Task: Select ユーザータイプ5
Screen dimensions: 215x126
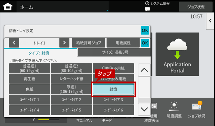Action: click(71, 110)
